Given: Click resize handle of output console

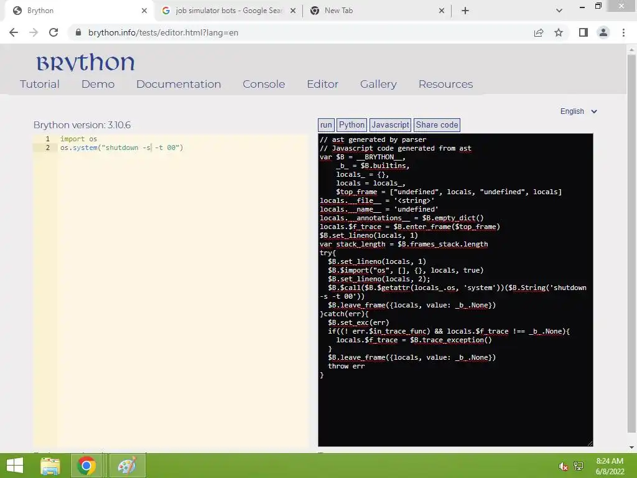Looking at the screenshot, I should click(x=590, y=443).
